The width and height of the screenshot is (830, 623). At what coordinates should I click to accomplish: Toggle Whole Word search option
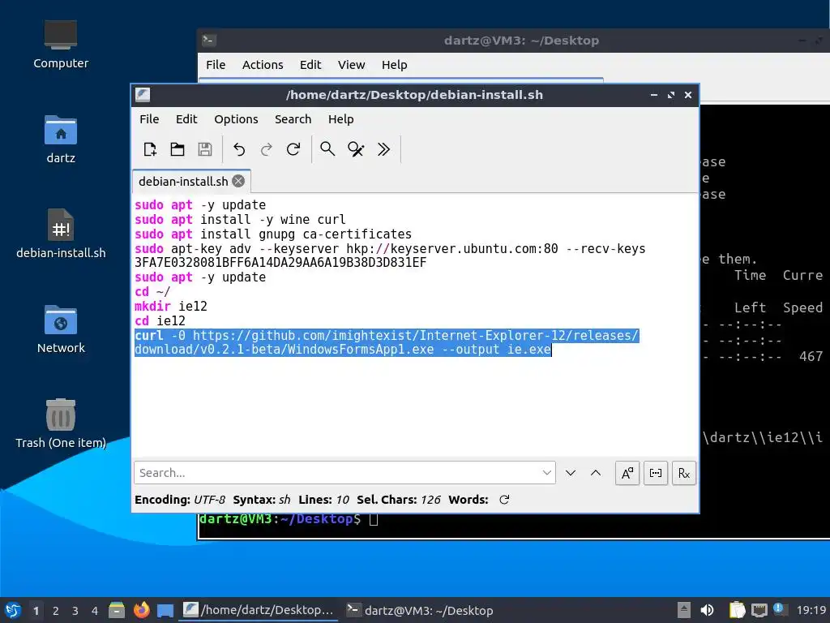(x=655, y=473)
